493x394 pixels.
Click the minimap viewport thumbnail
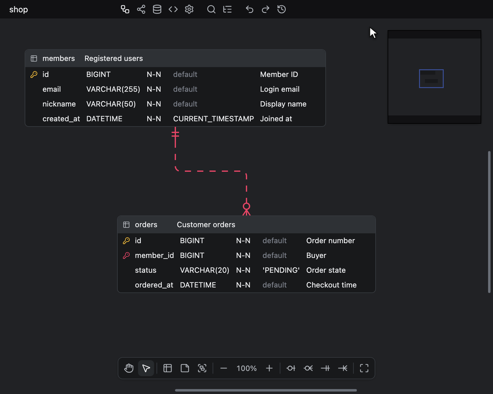pos(431,78)
